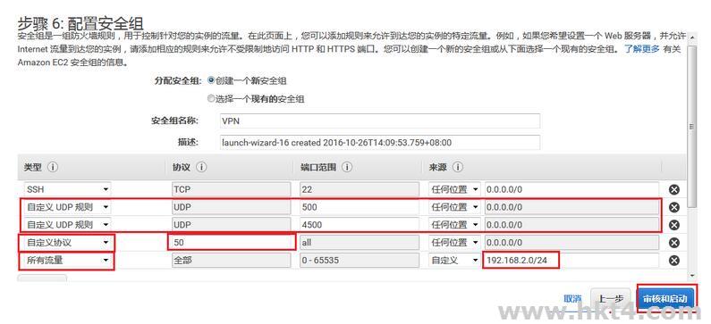Open source dropdown on the SSH row
The image size is (711, 324).
coord(455,189)
